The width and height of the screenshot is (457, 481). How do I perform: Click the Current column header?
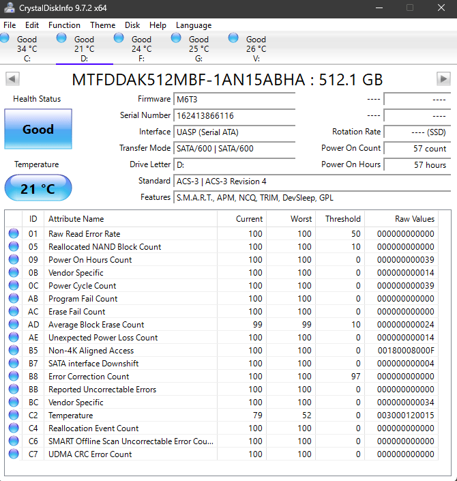pyautogui.click(x=242, y=219)
